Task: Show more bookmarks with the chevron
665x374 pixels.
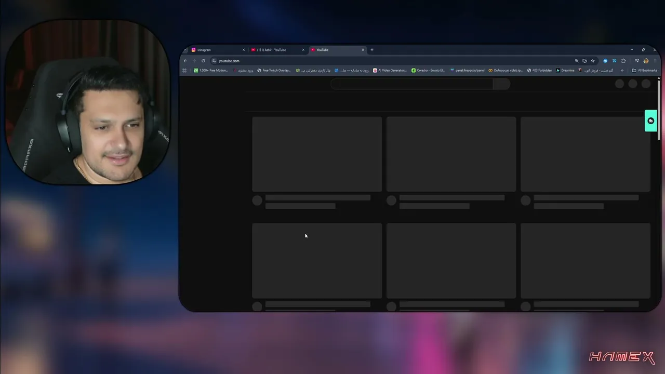Action: [x=622, y=71]
